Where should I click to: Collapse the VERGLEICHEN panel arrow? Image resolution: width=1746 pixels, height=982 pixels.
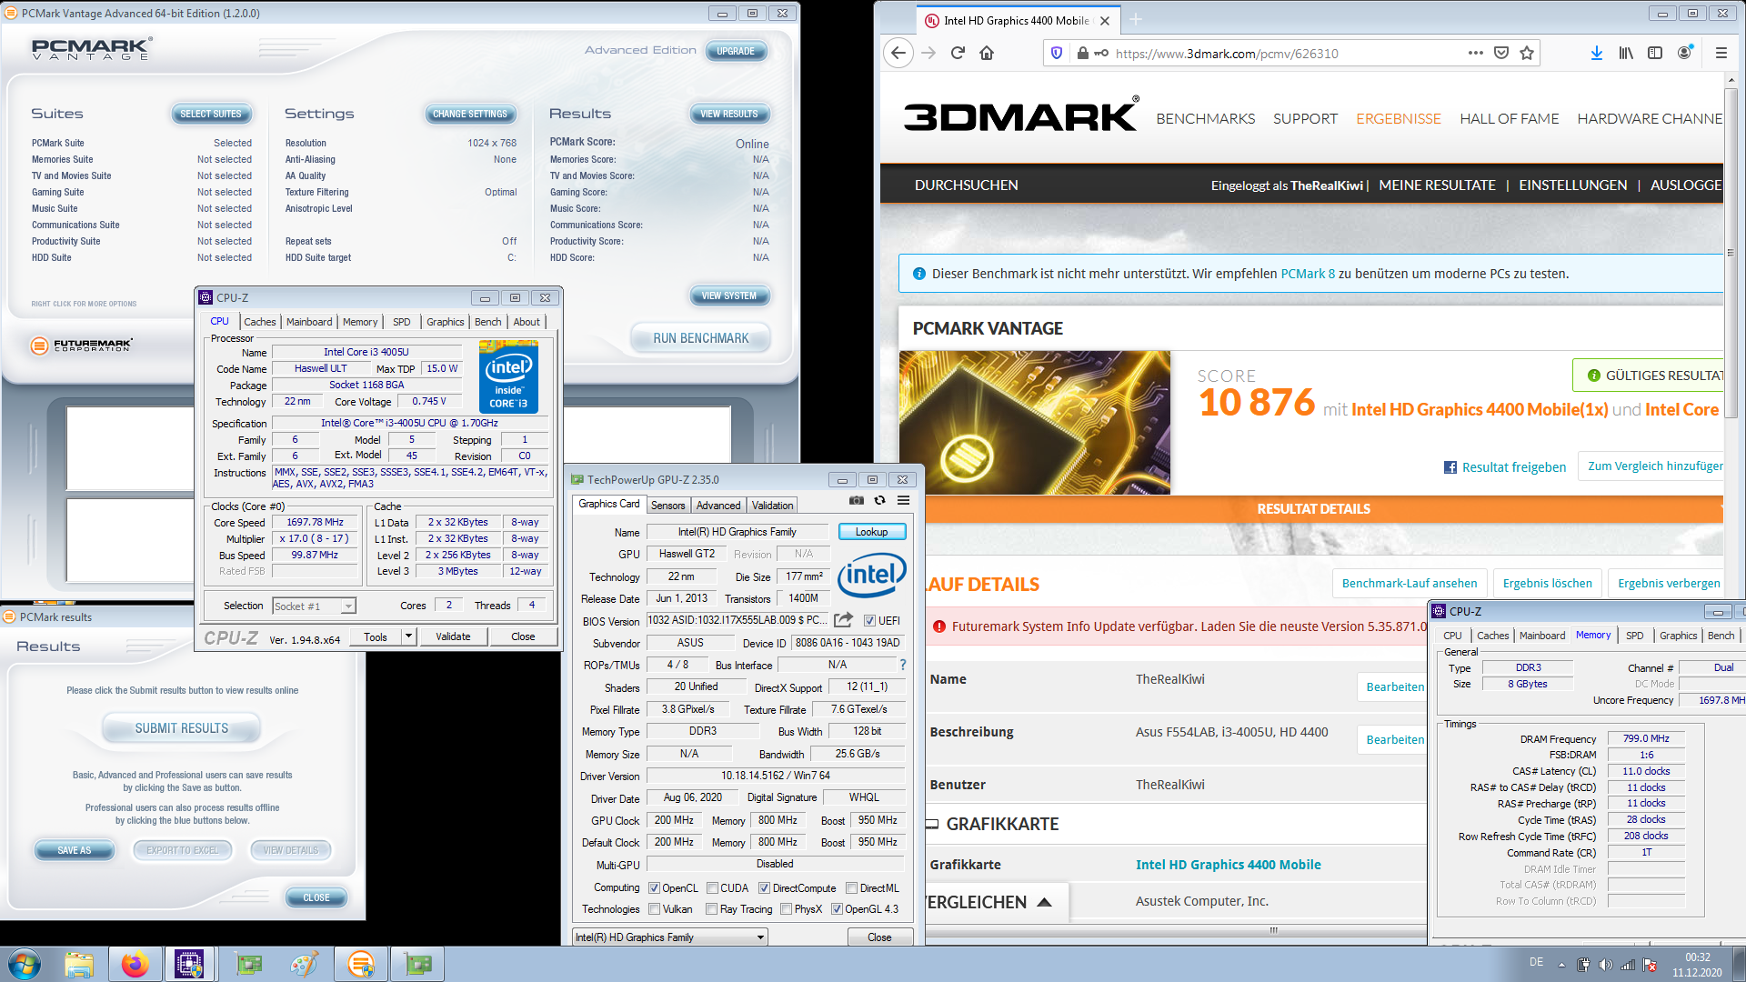pos(1044,902)
